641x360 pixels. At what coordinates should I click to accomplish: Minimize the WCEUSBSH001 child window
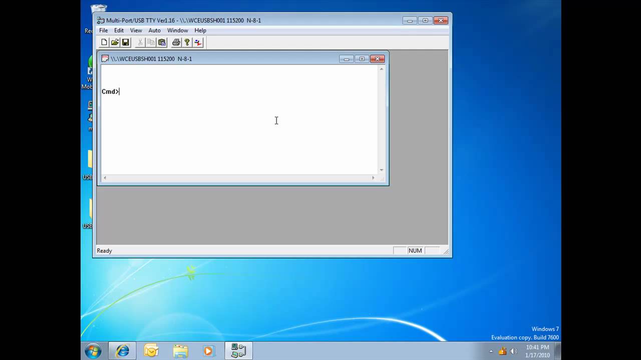347,59
